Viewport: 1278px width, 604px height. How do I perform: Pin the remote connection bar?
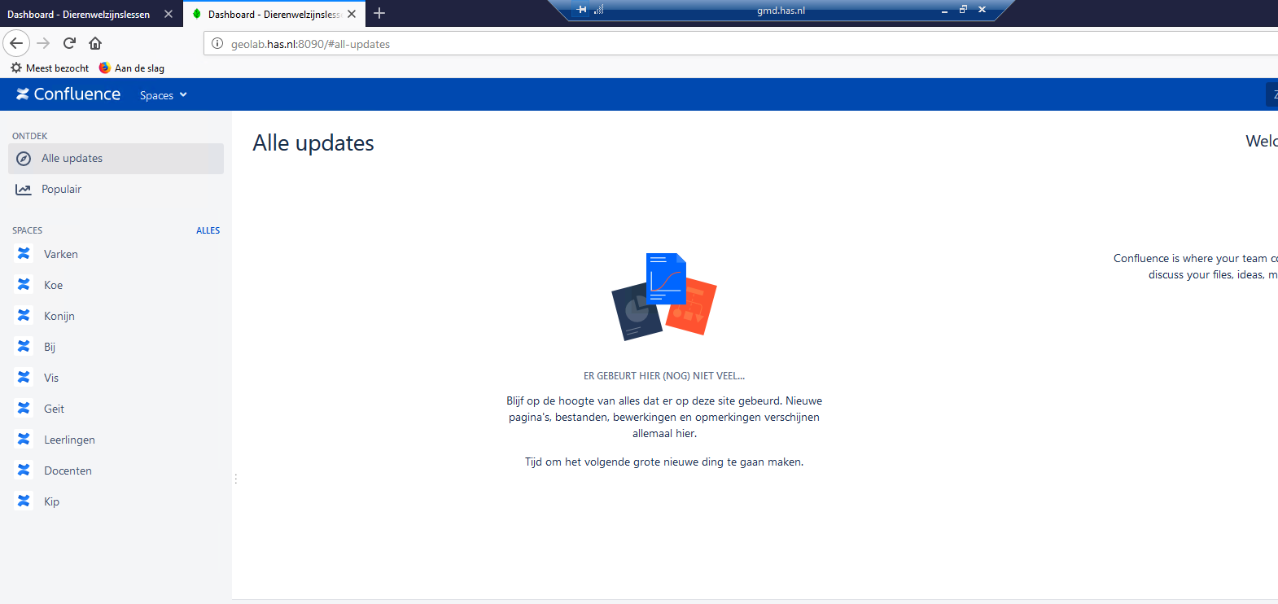tap(581, 10)
